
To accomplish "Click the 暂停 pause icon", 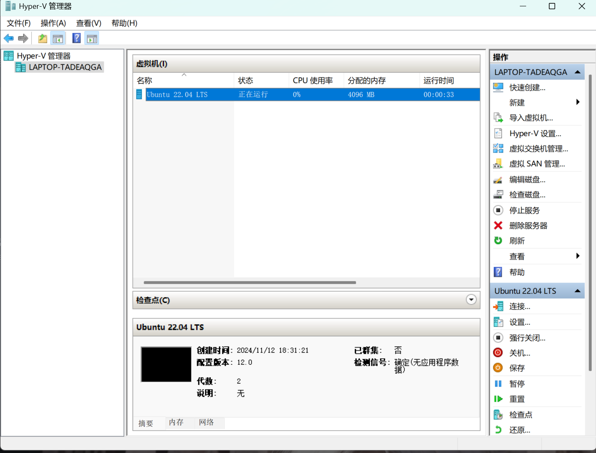I will (x=498, y=384).
